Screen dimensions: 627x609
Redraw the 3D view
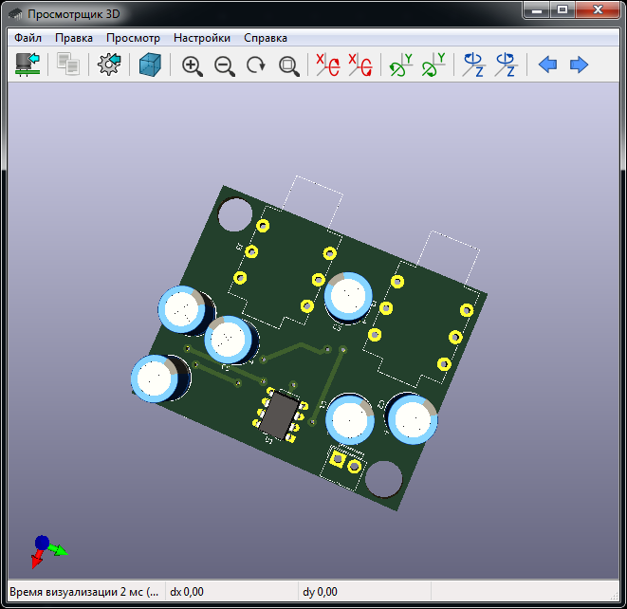pyautogui.click(x=256, y=65)
